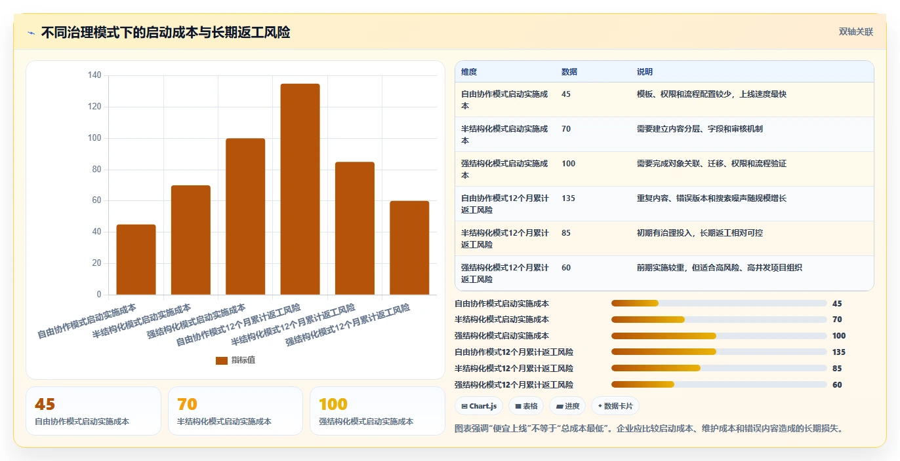Click the progress bar valued 135
Screen dimensions: 900x461
[x=719, y=352]
